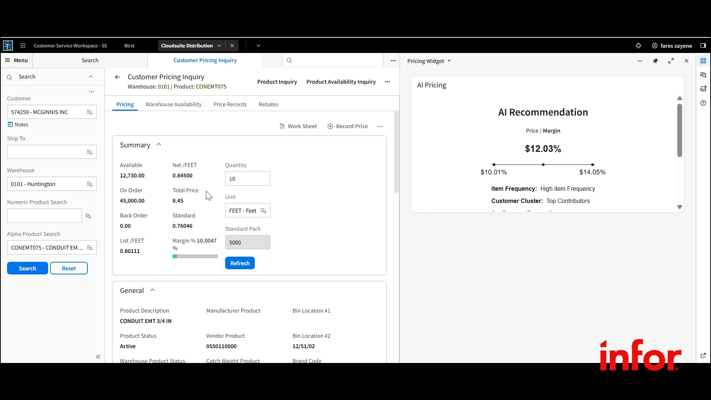Screen dimensions: 711x400
Task: Click the AI Pricing scroll down arrow
Action: point(680,207)
